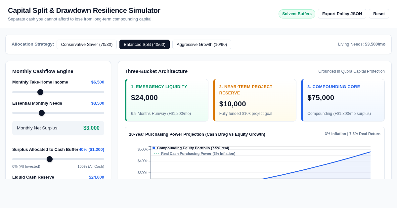The image size is (397, 208).
Task: Click the $300k chart axis label
Action: 143,173
